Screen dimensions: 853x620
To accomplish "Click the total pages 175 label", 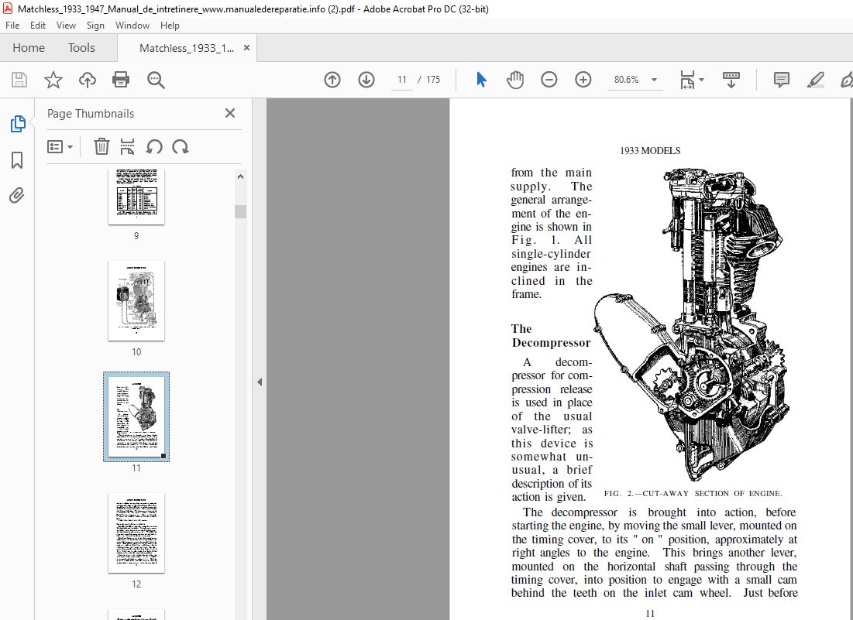I will [x=433, y=79].
